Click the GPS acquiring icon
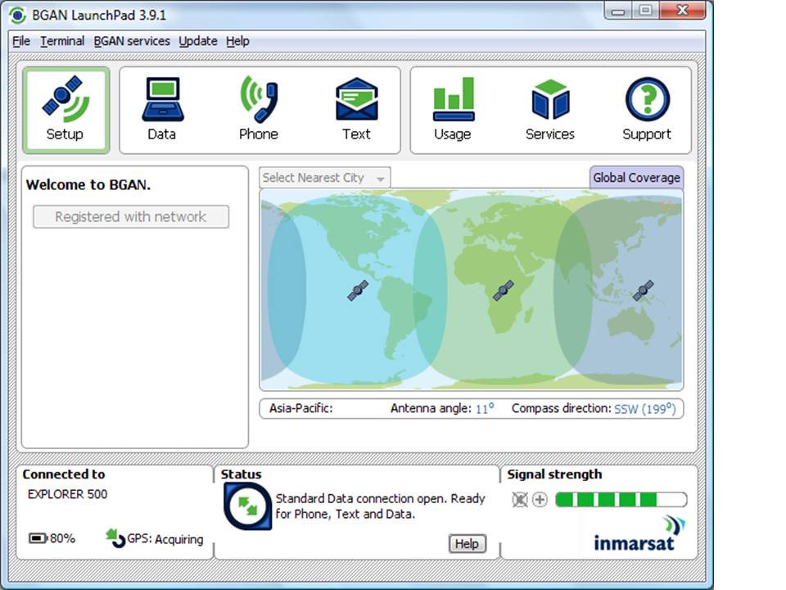The image size is (786, 590). tap(115, 538)
